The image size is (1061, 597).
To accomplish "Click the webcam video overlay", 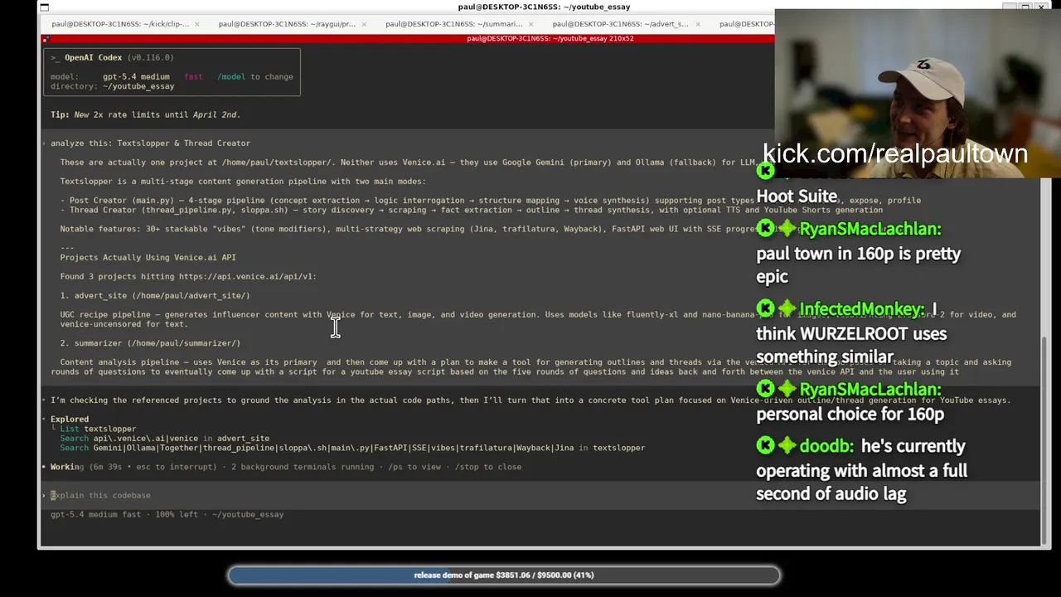I will pyautogui.click(x=918, y=93).
